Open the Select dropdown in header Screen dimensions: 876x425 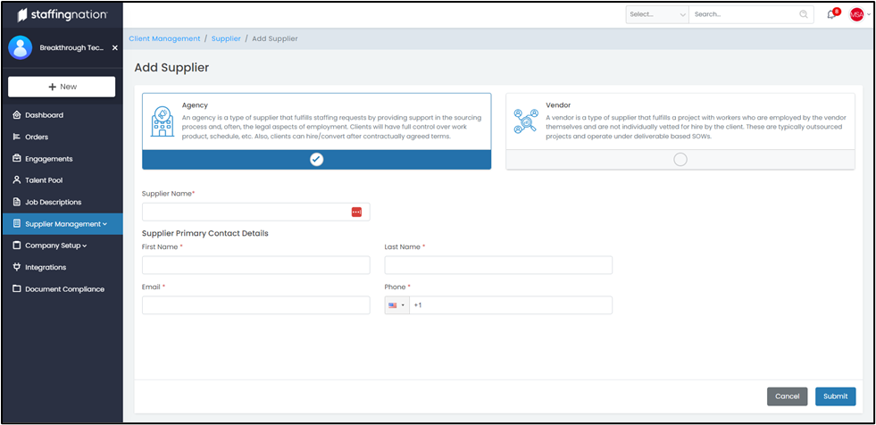[657, 14]
